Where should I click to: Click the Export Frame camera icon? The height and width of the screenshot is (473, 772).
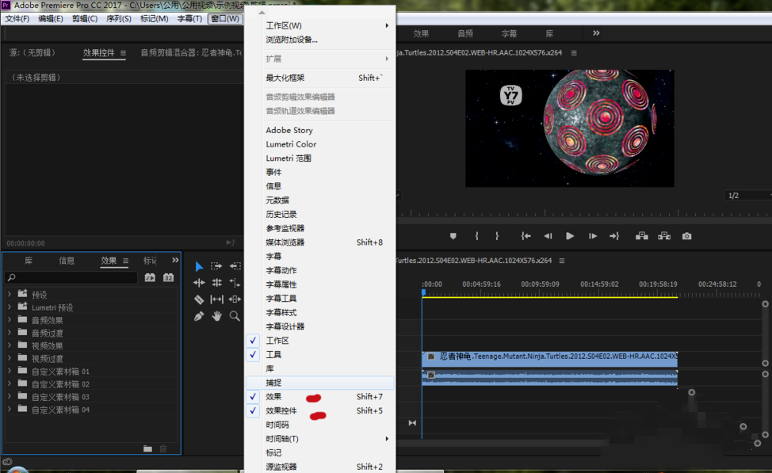[686, 235]
